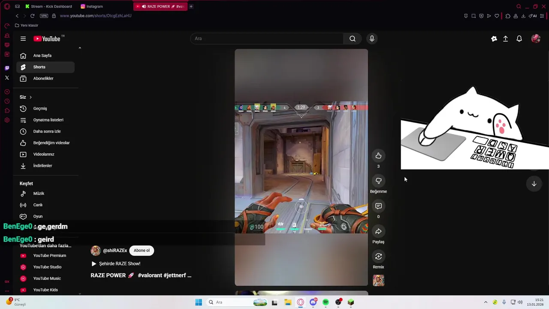This screenshot has height=309, width=549.
Task: Open YouTube Premium link
Action: 45,256
